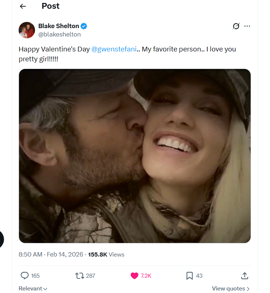The width and height of the screenshot is (270, 293).
Task: Open the @blakeshelton handle link
Action: (x=59, y=34)
